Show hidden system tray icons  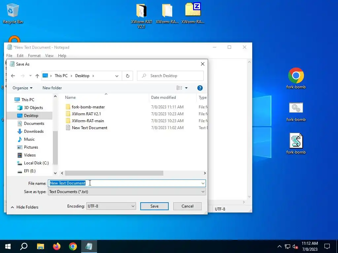[x=279, y=246]
